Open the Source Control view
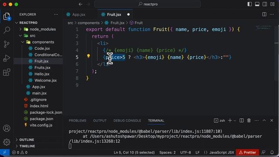 tap(7, 44)
